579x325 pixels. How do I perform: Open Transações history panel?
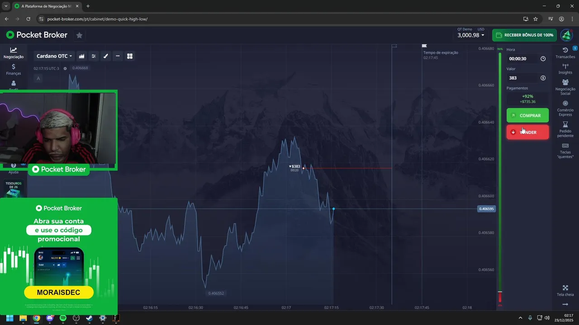point(565,53)
